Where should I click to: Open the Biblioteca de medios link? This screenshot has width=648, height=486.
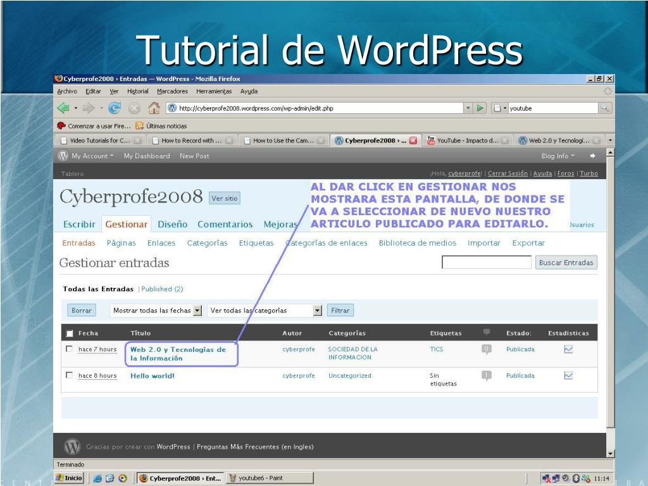click(418, 243)
